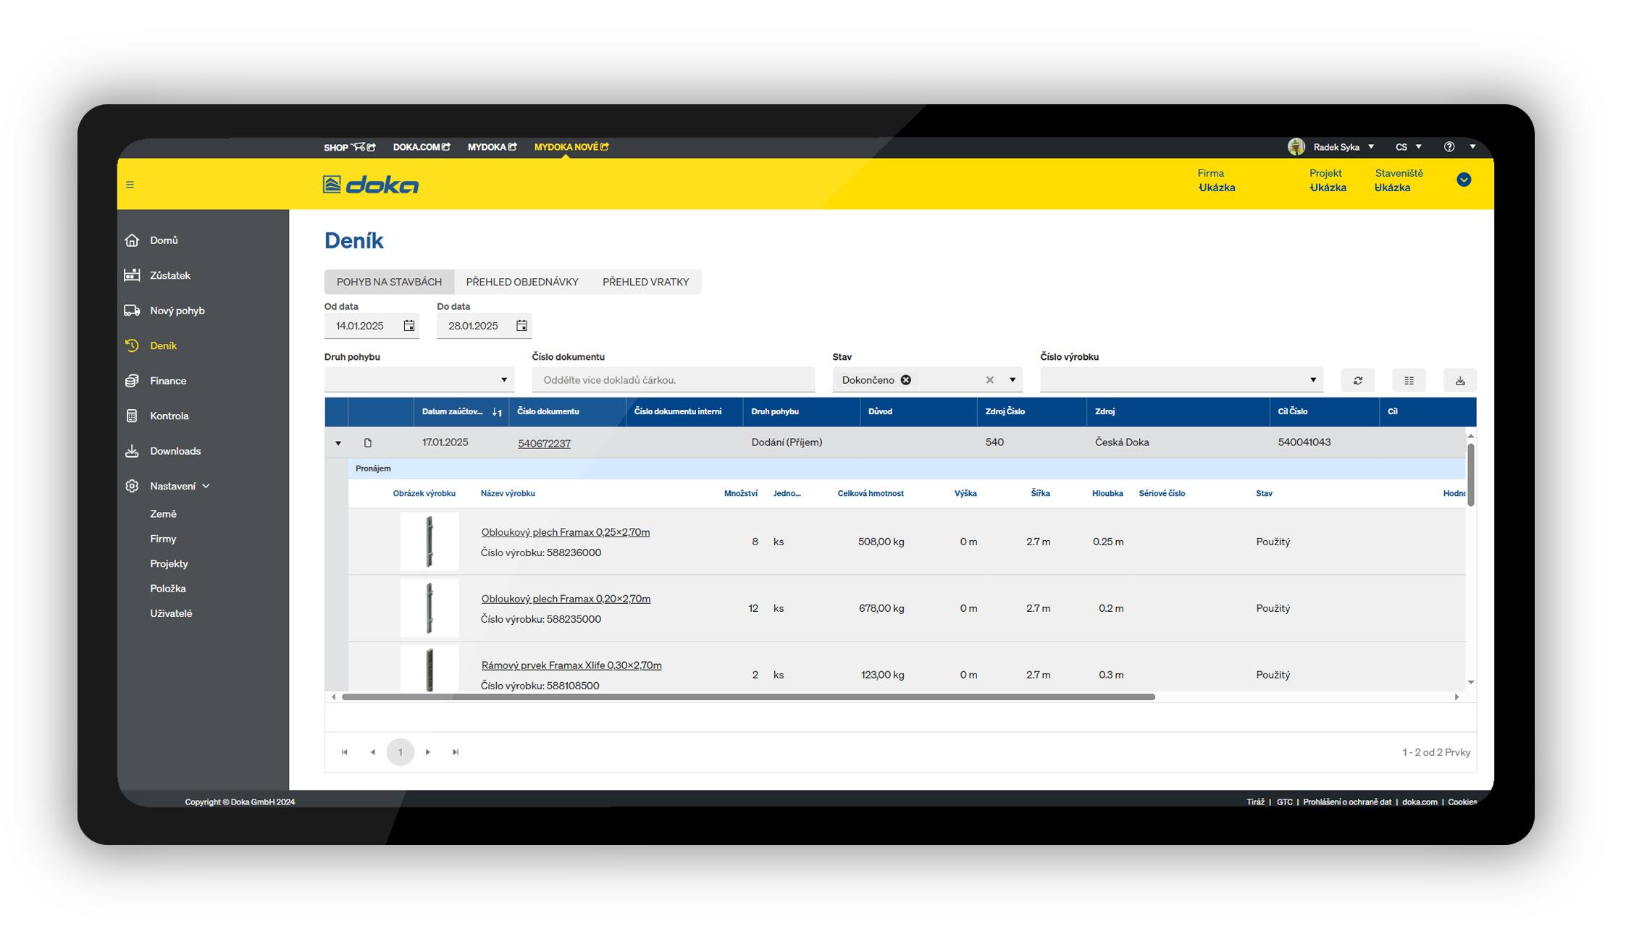Open Prohlášení o ochraně dat link
This screenshot has width=1647, height=950.
[1347, 802]
